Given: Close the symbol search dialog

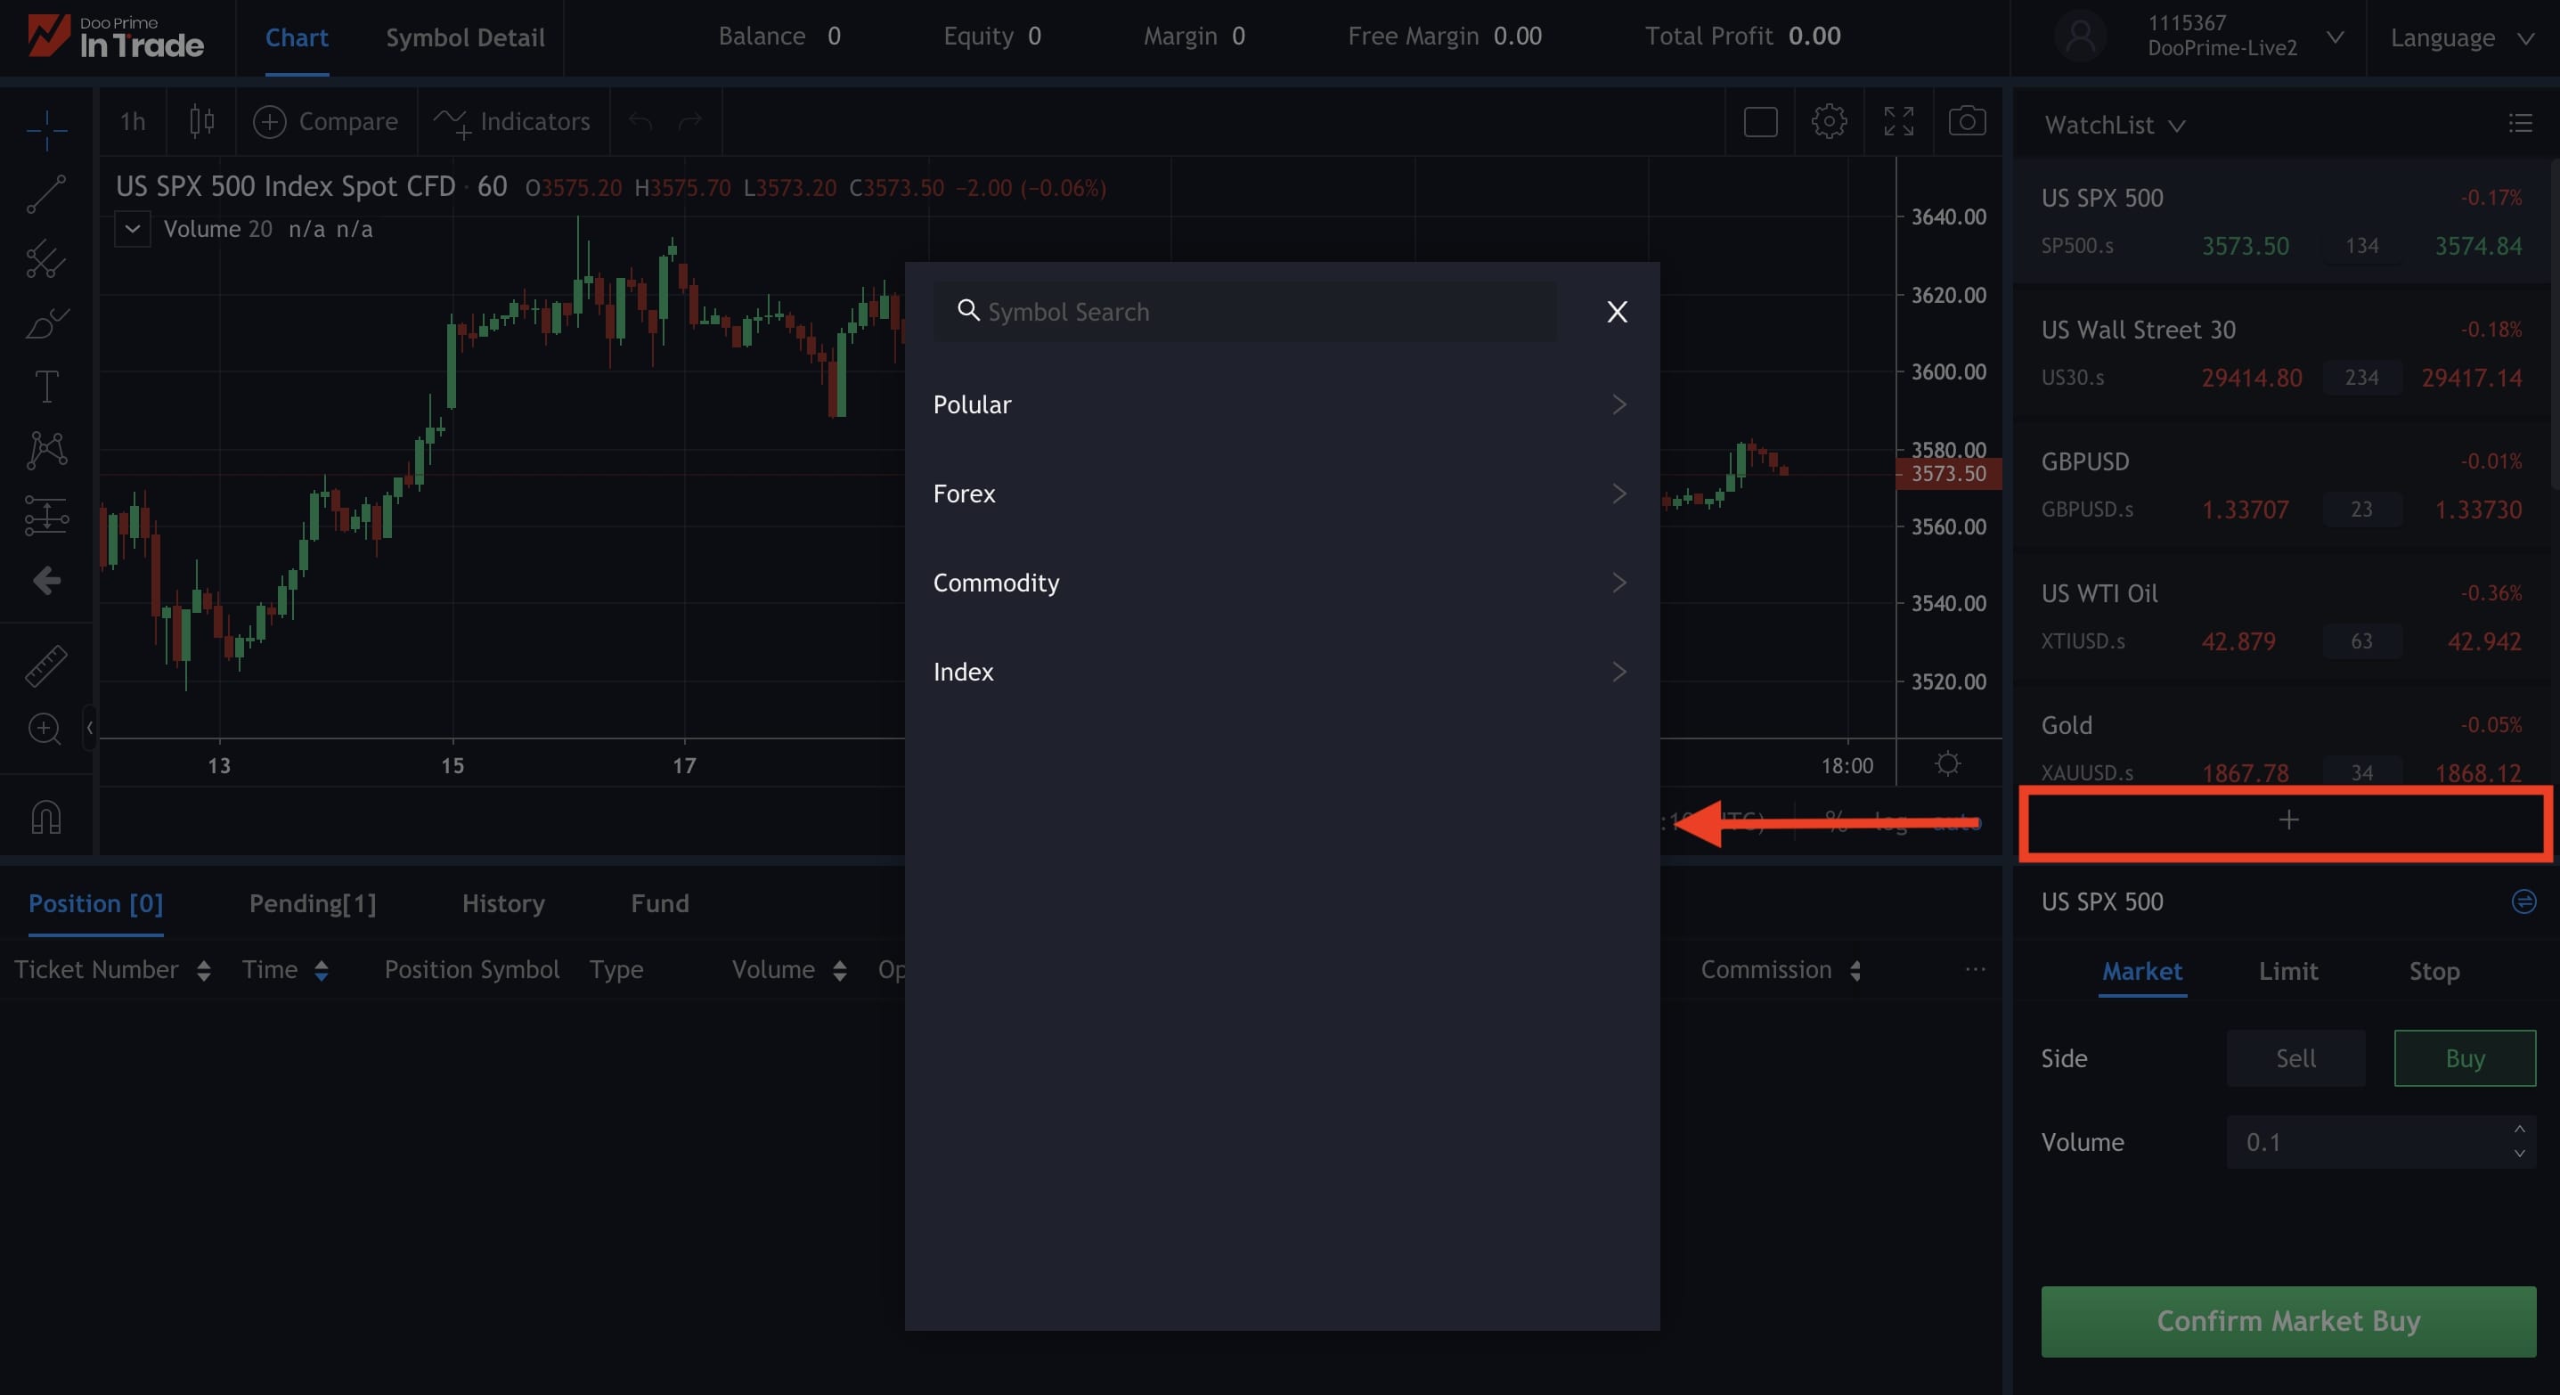Looking at the screenshot, I should 1617,312.
